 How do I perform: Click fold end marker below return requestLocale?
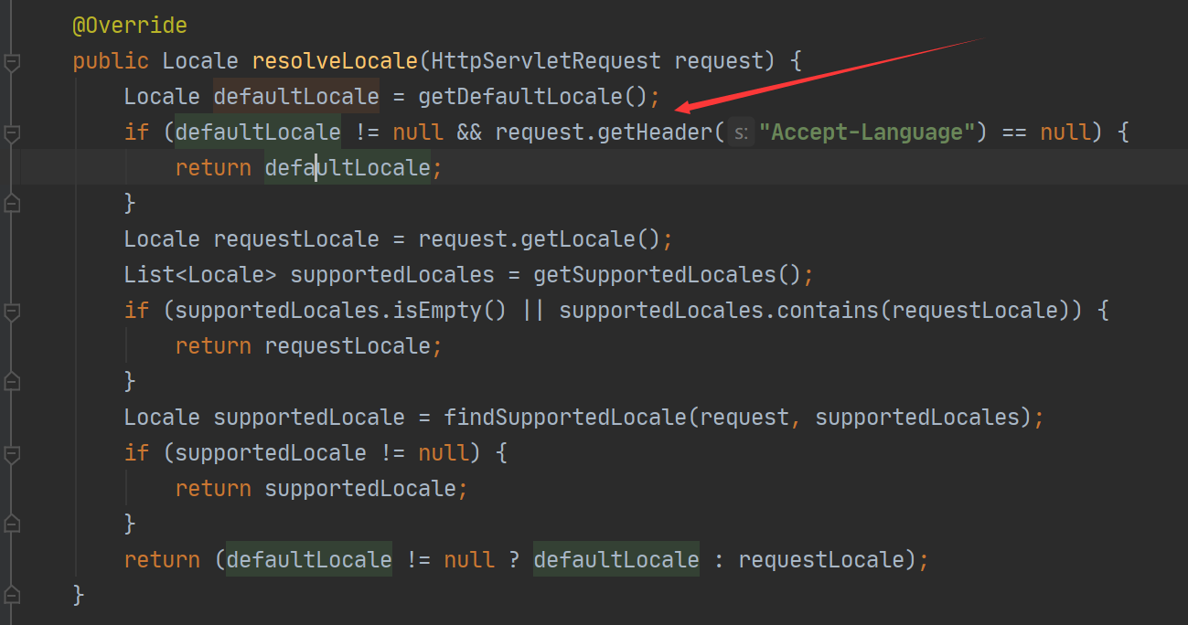point(11,381)
